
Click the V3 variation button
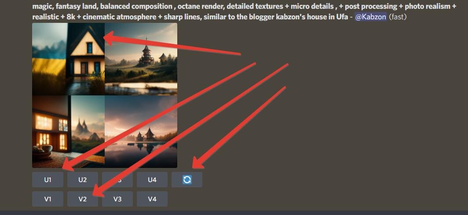(117, 199)
